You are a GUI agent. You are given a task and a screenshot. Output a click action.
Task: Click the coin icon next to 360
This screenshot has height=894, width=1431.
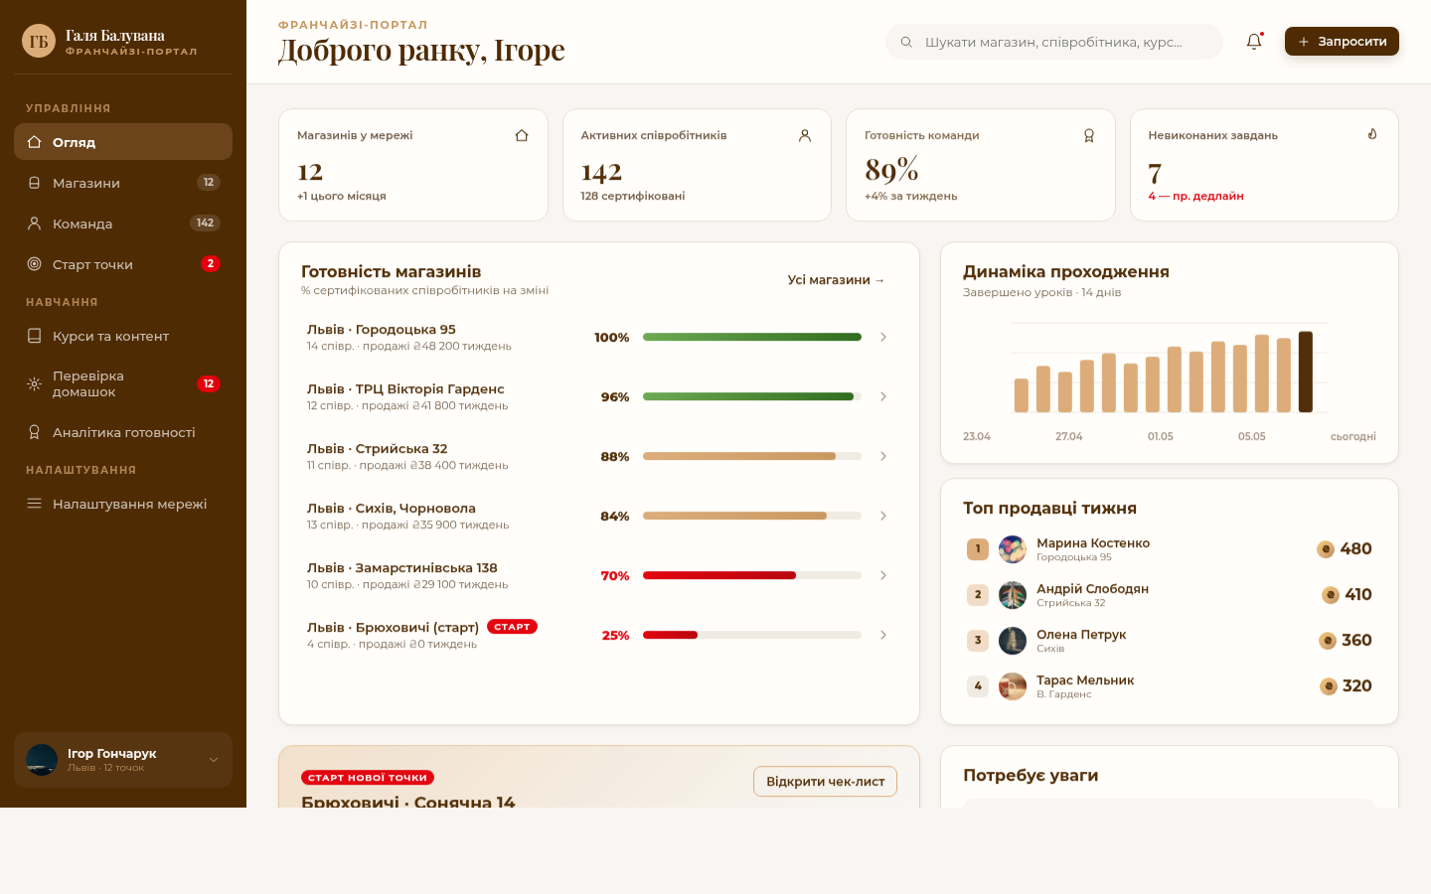(x=1328, y=641)
